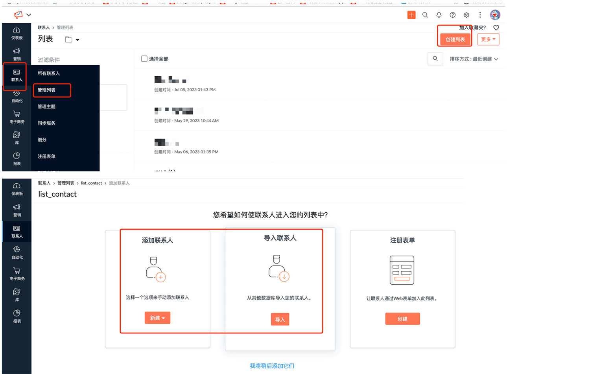Screen dimensions: 590x374
Task: Open the 仪表板 dashboard from the sidebar
Action: [16, 33]
